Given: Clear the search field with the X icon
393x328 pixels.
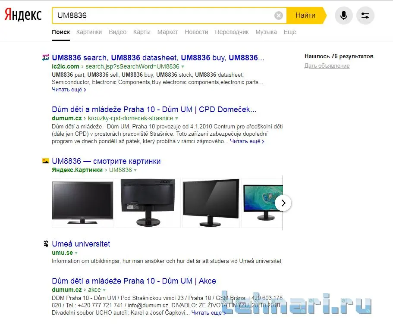Looking at the screenshot, I should click(278, 16).
